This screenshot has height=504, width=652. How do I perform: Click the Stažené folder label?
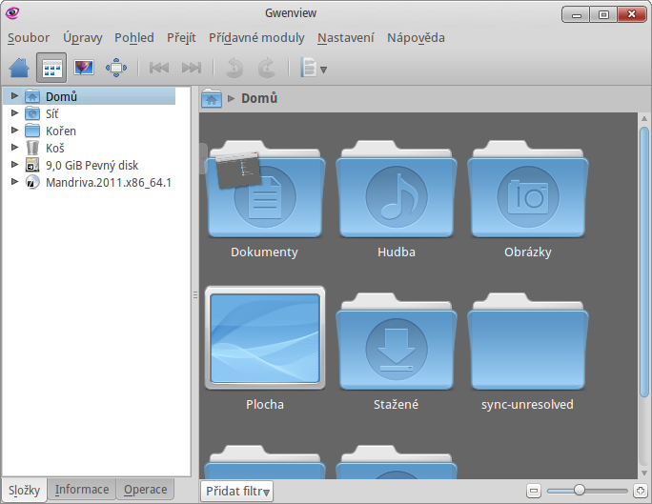396,405
